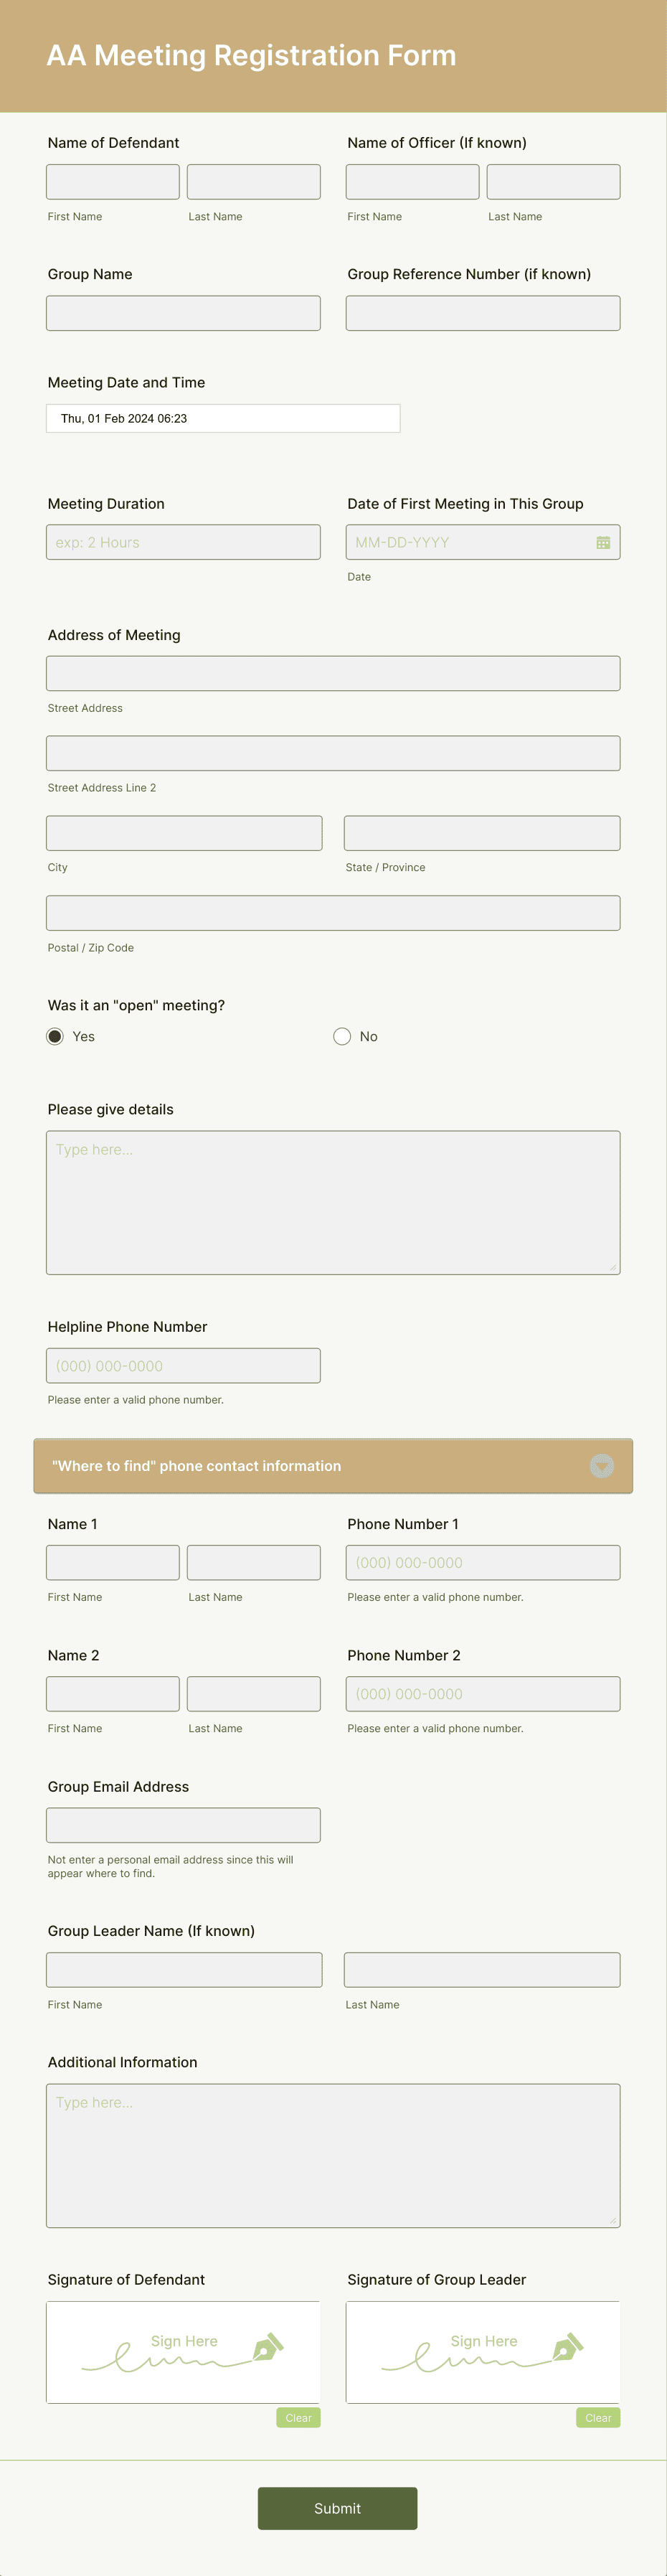Select No for open meeting question

pos(342,1036)
